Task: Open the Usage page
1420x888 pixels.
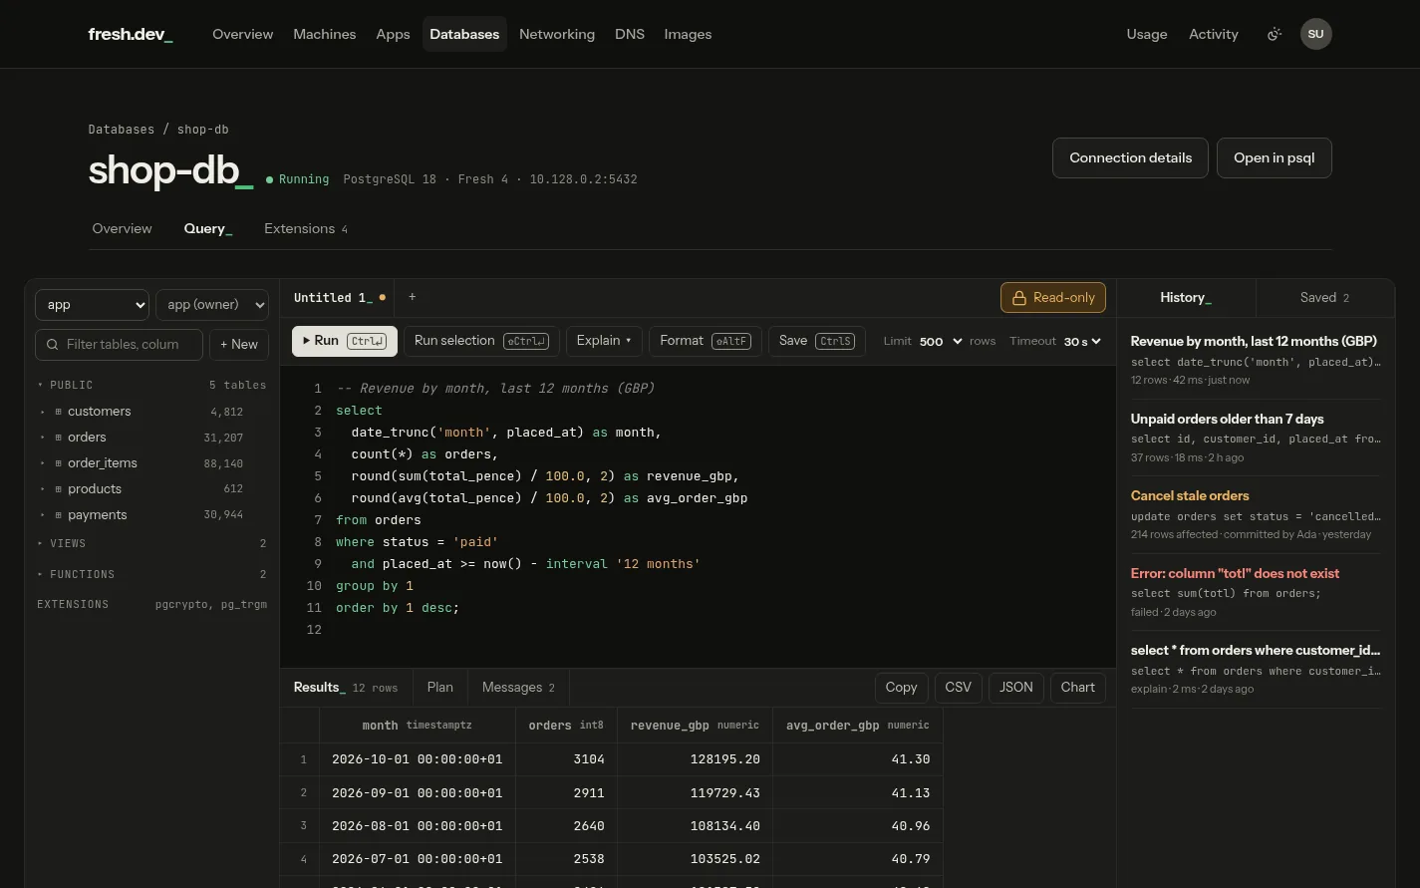Action: [x=1147, y=34]
